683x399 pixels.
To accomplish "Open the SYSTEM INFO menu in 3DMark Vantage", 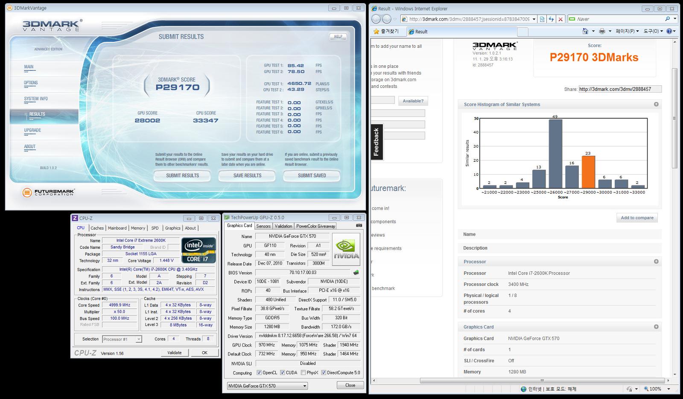I will tap(36, 99).
